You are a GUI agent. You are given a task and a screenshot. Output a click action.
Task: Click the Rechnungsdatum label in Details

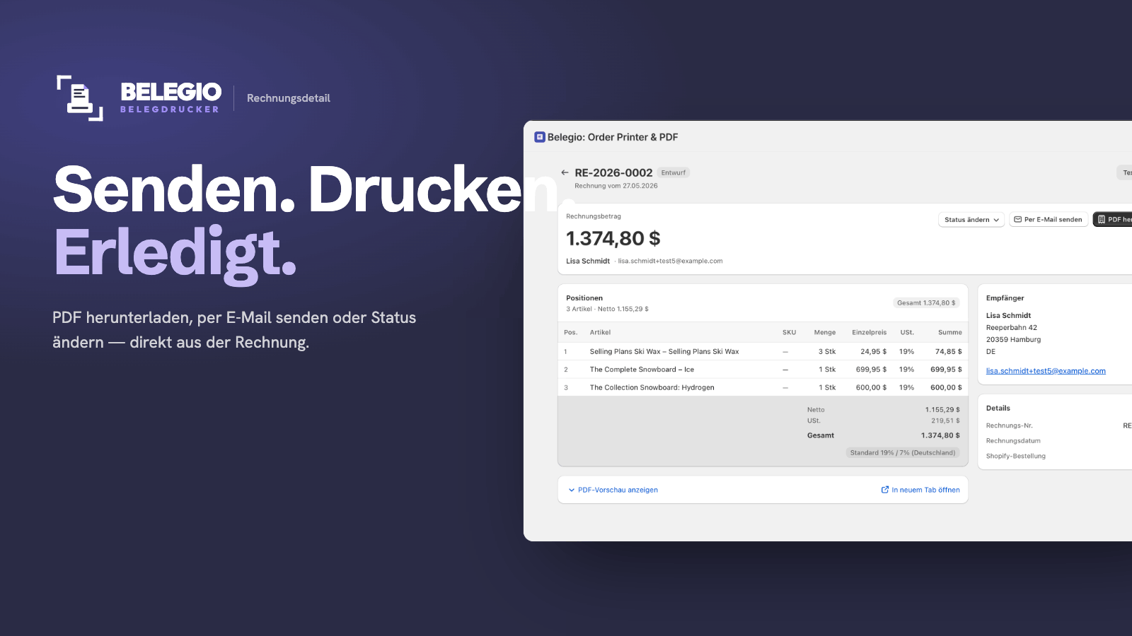pos(1013,441)
